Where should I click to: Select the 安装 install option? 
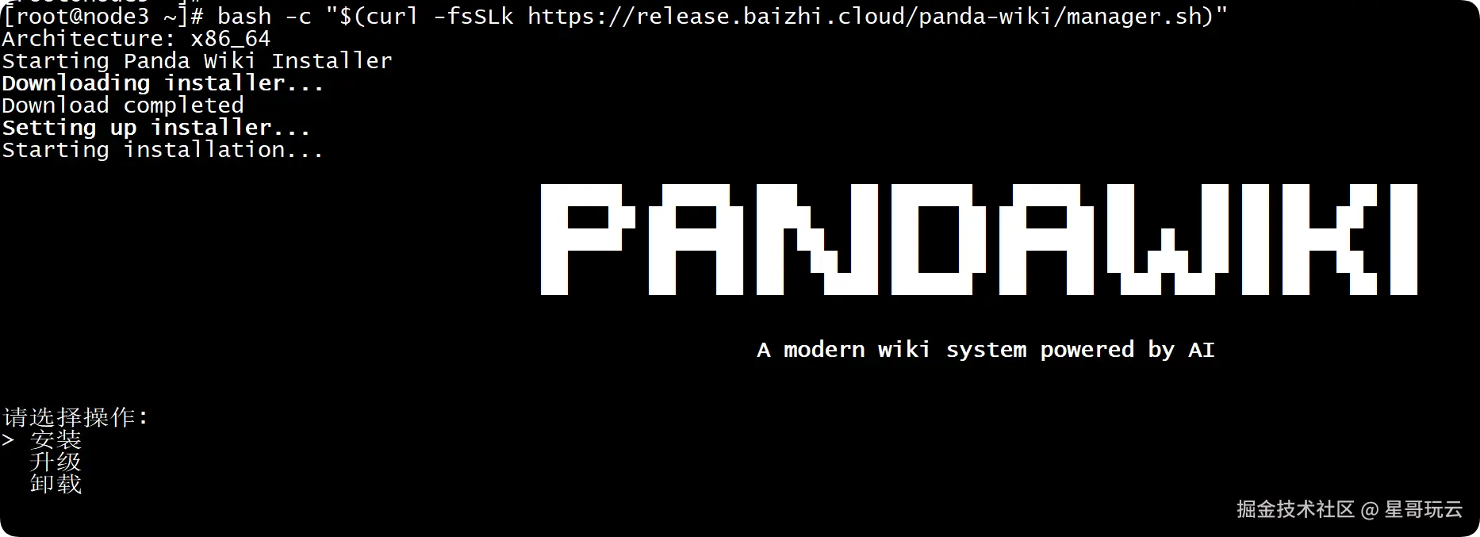(56, 439)
